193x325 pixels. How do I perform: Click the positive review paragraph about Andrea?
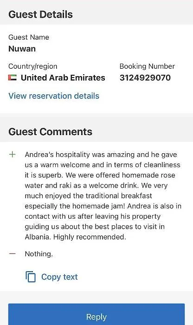103,195
